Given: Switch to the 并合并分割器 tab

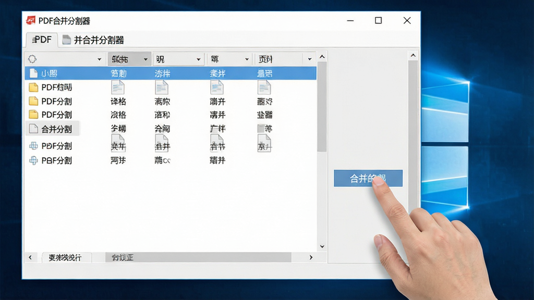Looking at the screenshot, I should 94,40.
